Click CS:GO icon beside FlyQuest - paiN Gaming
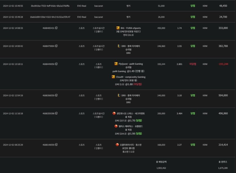The height and width of the screenshot is (173, 236). (x=116, y=64)
